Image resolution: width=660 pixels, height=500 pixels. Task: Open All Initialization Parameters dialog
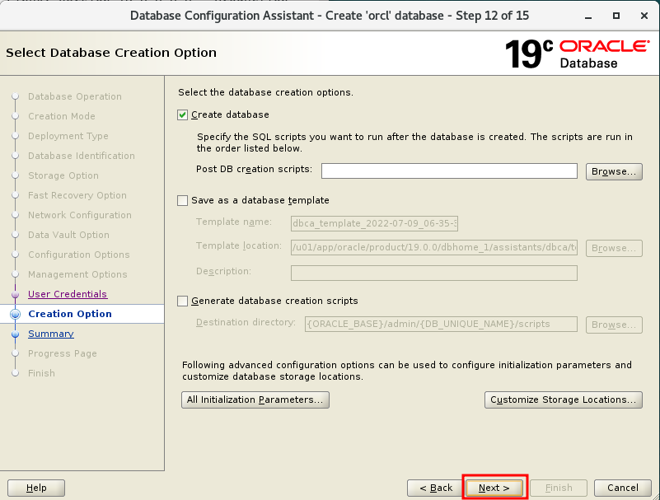point(255,400)
